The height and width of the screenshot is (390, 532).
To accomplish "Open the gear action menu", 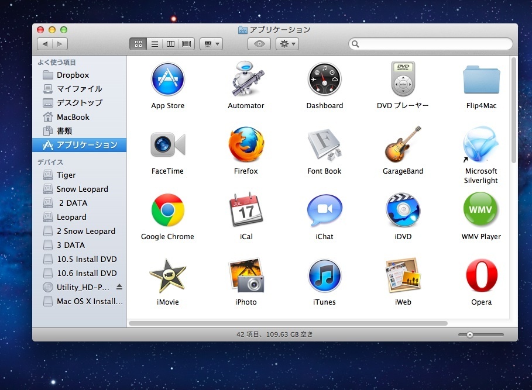I will pyautogui.click(x=287, y=44).
